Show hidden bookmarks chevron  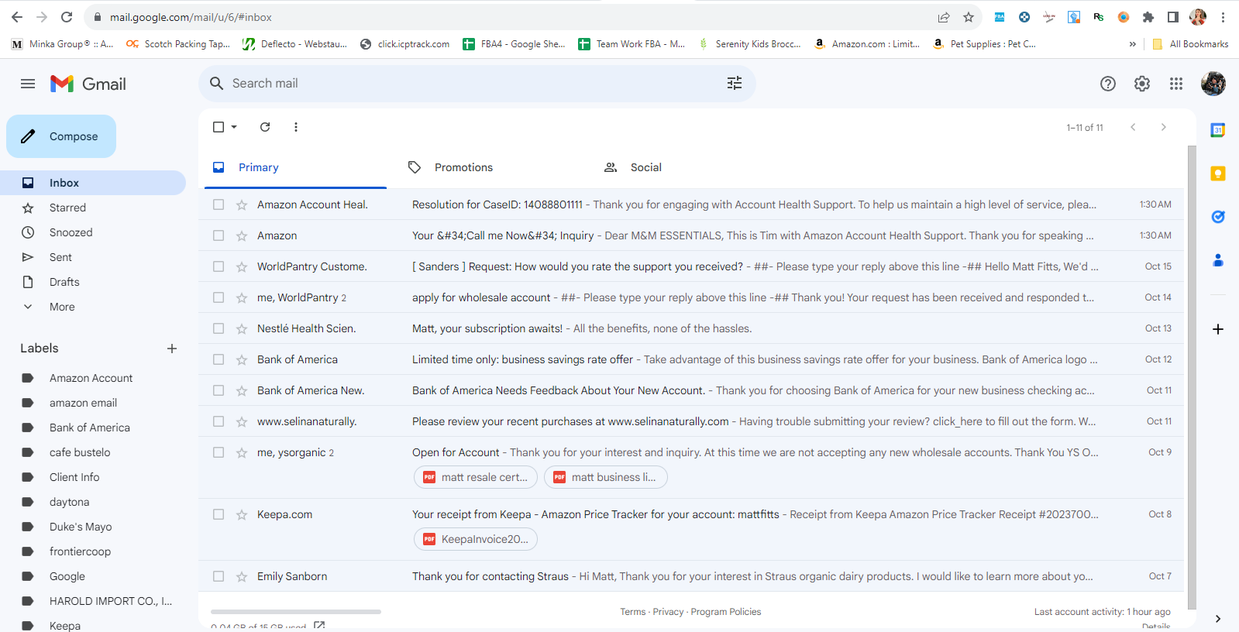tap(1133, 44)
